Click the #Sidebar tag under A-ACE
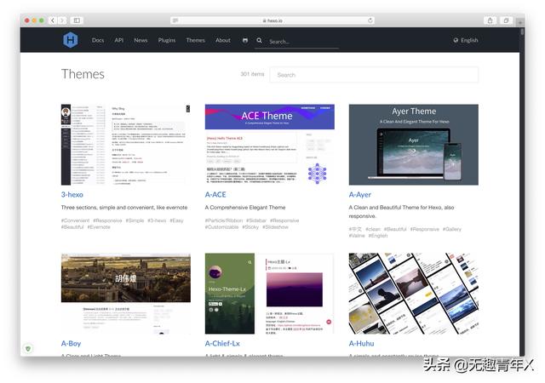Screen dimensions: 545x383 256,220
